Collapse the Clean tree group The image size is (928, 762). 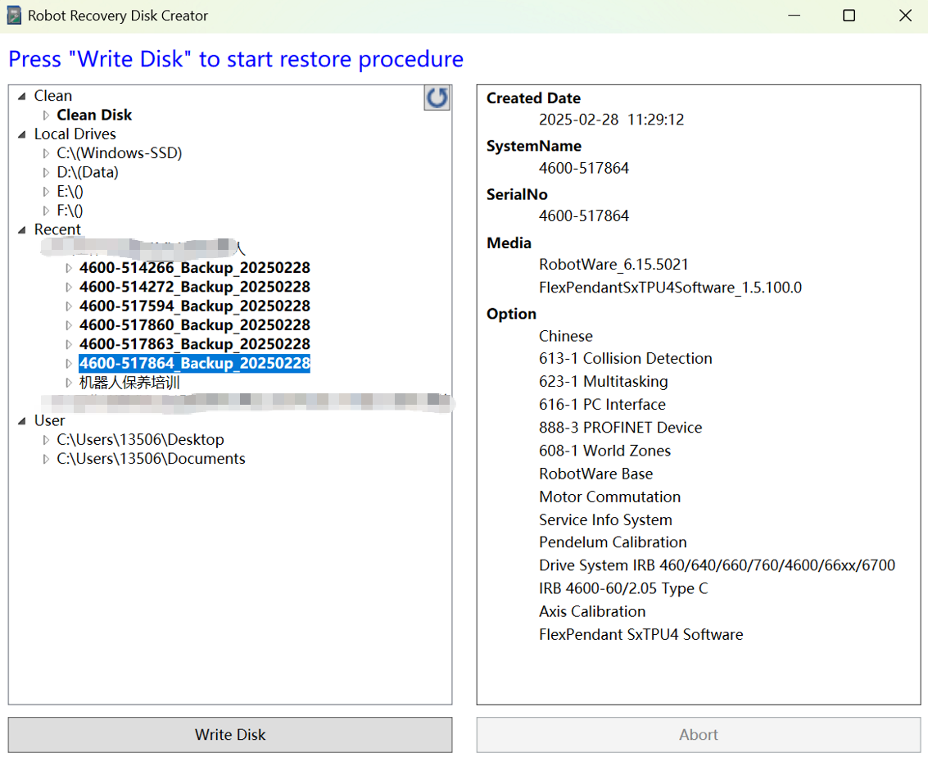point(22,96)
